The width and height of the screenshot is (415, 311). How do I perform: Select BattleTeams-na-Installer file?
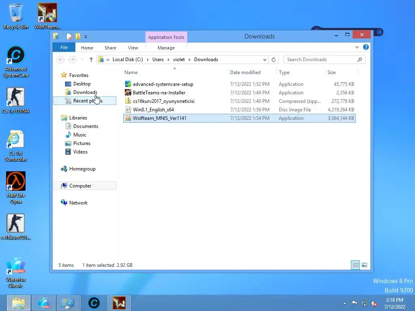[240, 93]
